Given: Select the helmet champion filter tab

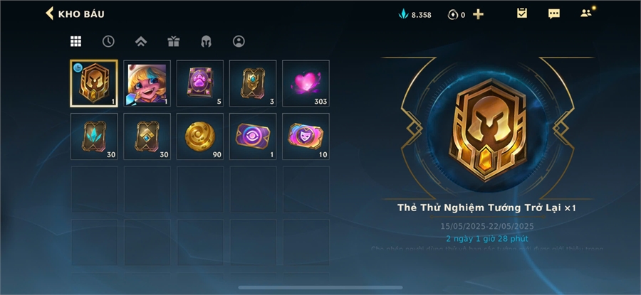Looking at the screenshot, I should coord(206,41).
